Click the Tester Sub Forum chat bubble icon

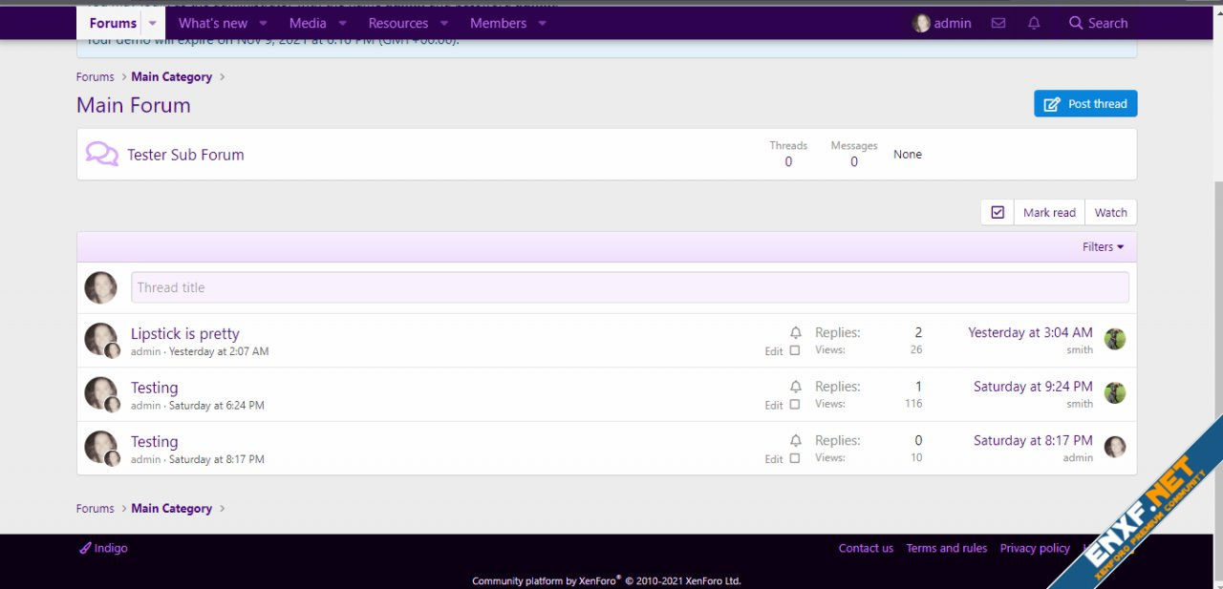(101, 154)
